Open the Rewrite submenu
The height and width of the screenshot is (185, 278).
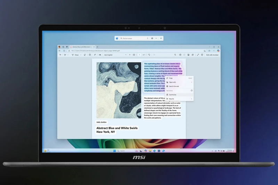coord(179,99)
